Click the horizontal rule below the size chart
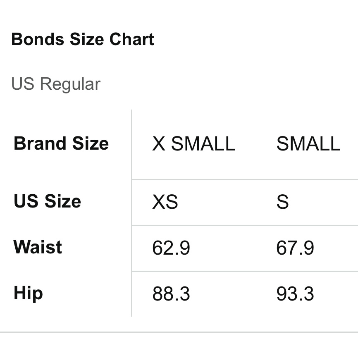 point(179,332)
